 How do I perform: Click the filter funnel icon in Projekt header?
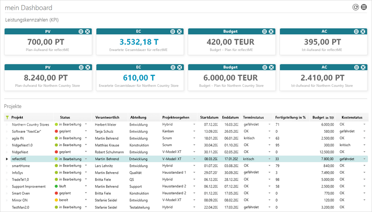point(7,117)
